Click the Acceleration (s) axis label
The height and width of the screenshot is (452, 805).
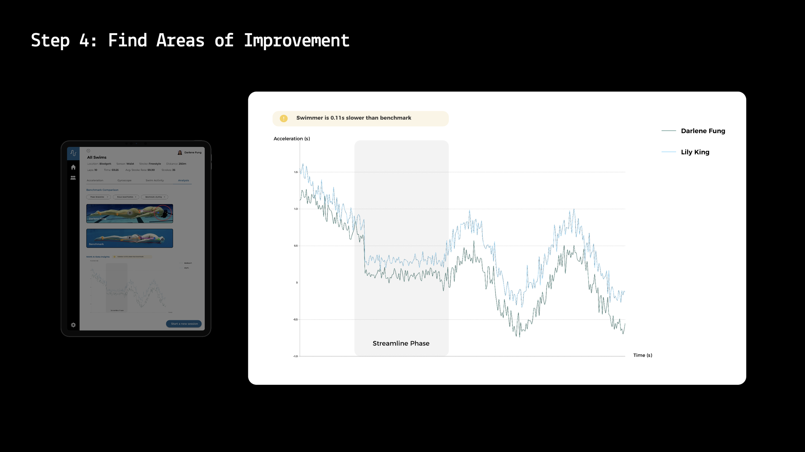click(x=292, y=139)
